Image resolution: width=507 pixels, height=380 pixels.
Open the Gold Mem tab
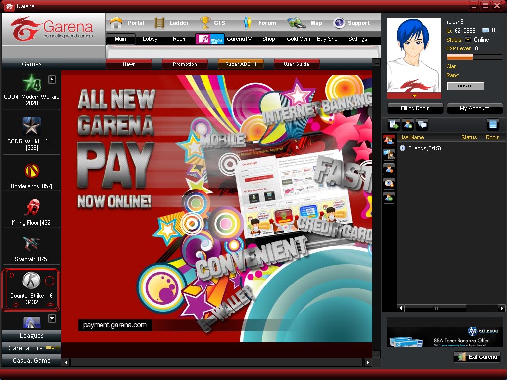tap(298, 39)
